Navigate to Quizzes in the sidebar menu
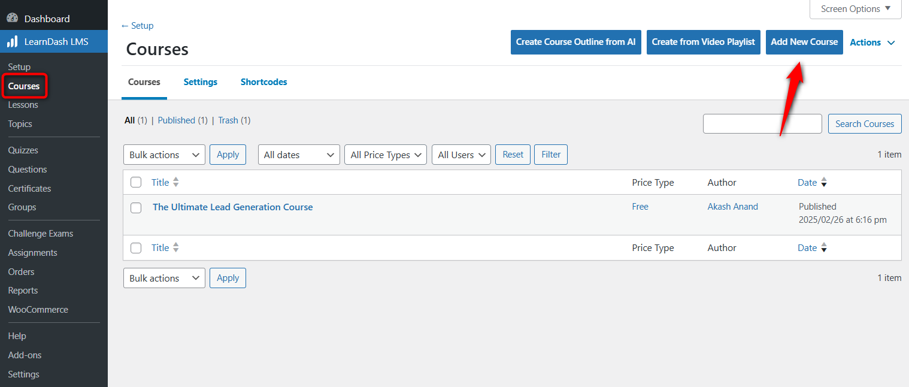The width and height of the screenshot is (909, 387). (x=23, y=150)
